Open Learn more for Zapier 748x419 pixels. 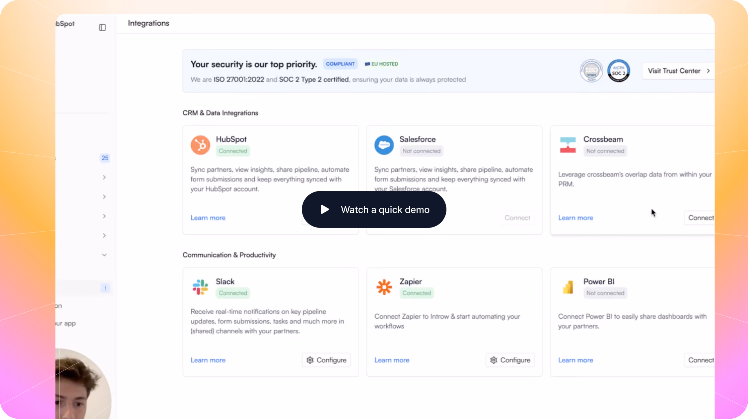click(392, 360)
